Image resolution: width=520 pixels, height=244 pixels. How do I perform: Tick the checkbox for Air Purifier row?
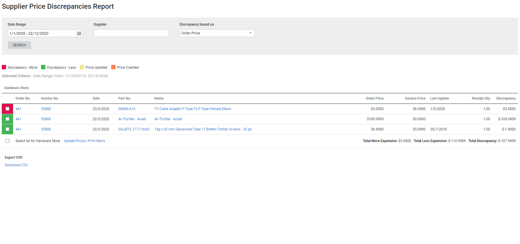pyautogui.click(x=8, y=119)
